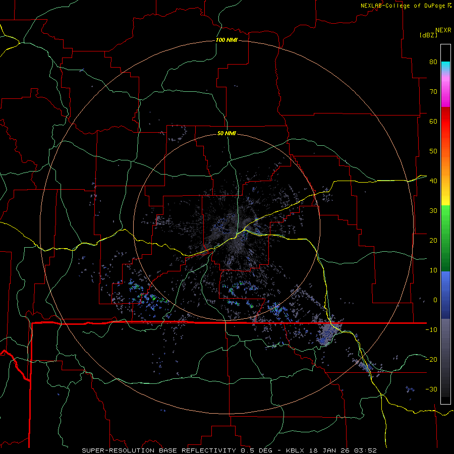
Task: Select the 20 value on the dBZ scale
Action: tap(433, 241)
